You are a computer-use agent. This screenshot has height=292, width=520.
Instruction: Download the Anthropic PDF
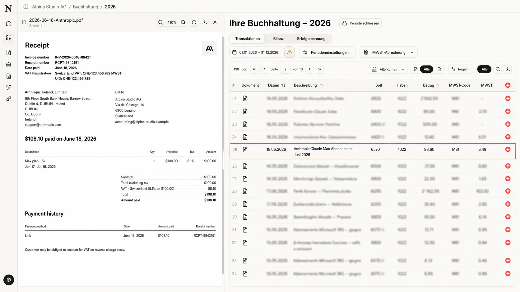tap(205, 22)
